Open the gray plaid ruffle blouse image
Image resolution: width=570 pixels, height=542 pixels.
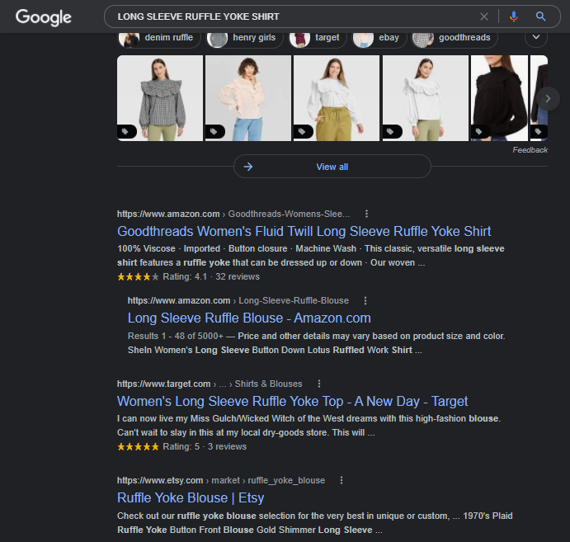coord(160,98)
